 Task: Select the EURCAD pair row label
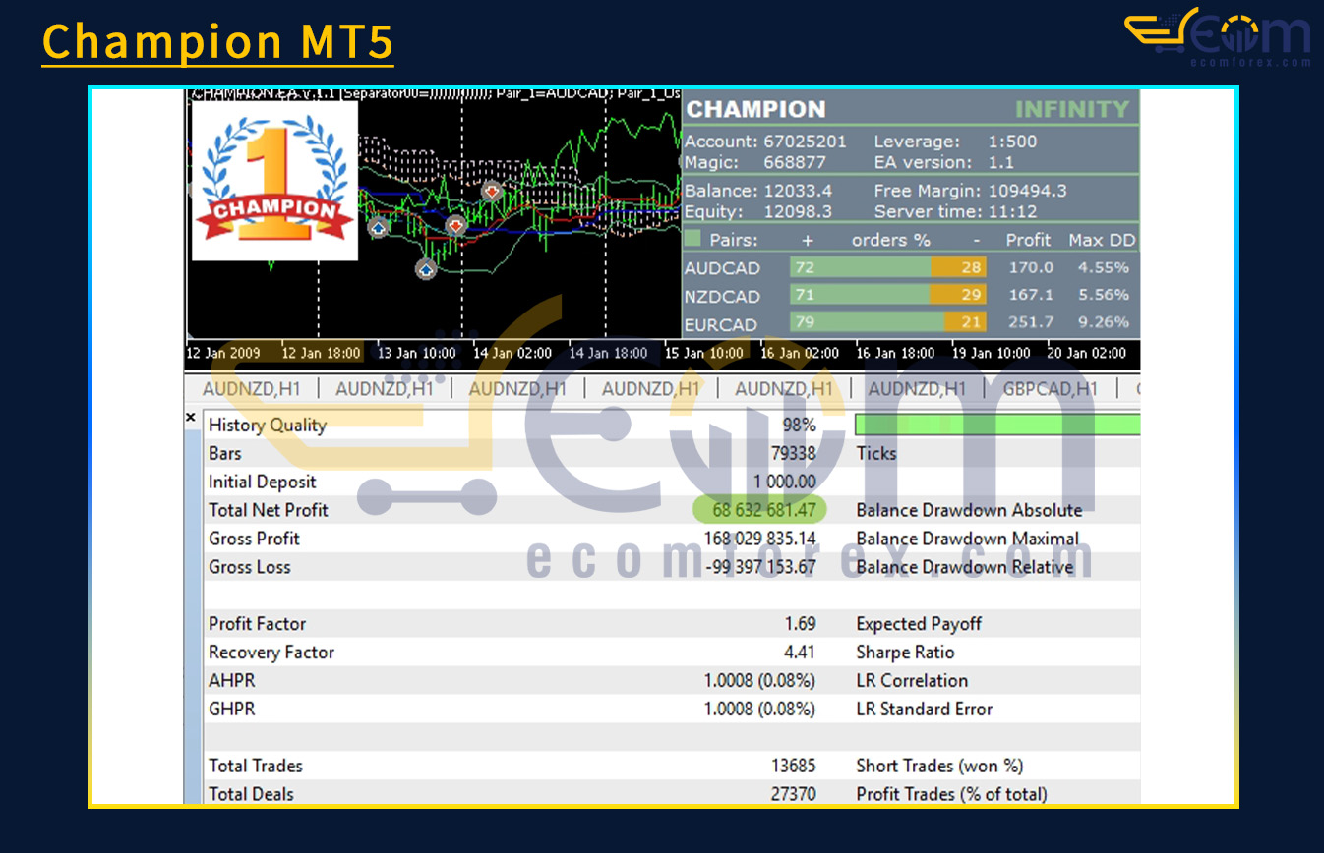coord(721,324)
